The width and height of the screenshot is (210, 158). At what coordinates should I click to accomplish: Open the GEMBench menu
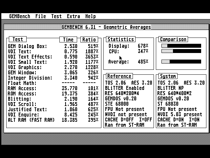coord(20,16)
